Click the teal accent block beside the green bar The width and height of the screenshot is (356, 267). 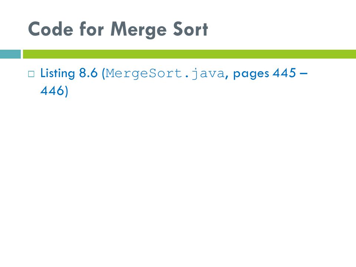click(10, 54)
